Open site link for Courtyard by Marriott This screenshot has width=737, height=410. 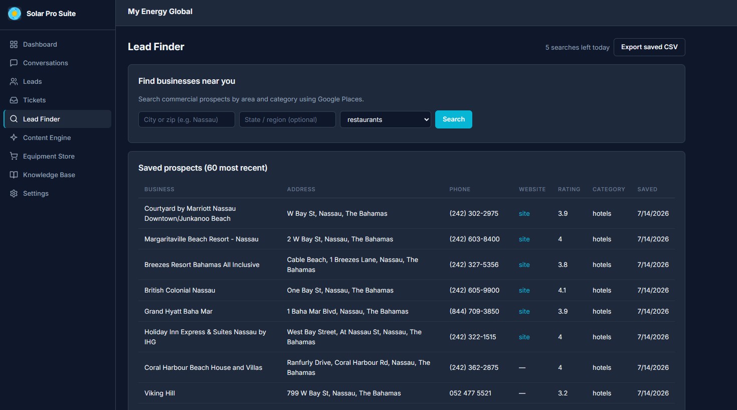click(x=524, y=213)
